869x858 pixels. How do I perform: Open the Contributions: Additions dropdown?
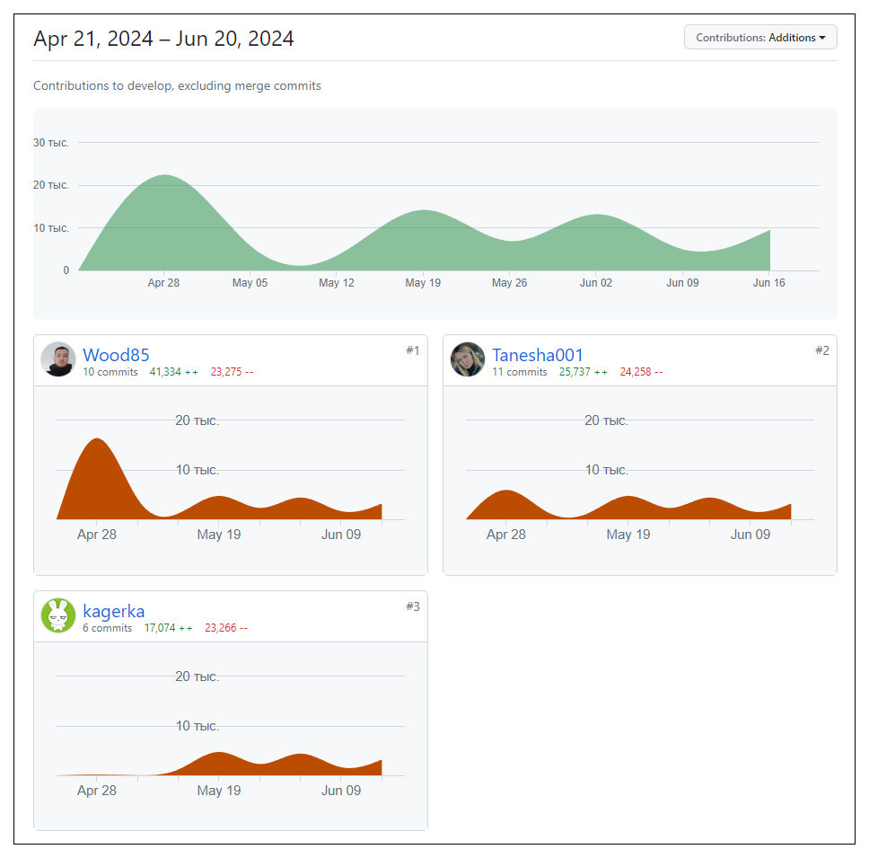coord(760,37)
